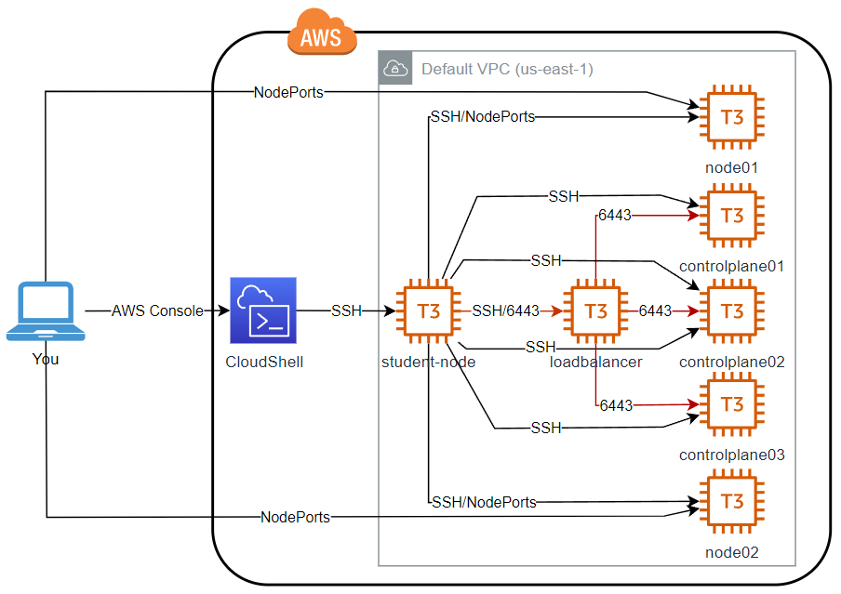This screenshot has width=841, height=594.
Task: Click the loadbalancer T3 instance icon
Action: (x=595, y=310)
